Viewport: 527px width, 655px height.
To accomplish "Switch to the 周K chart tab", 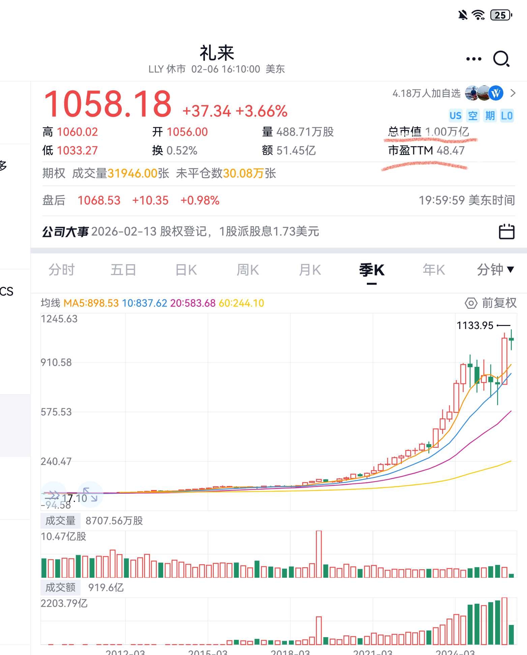I will coord(248,270).
